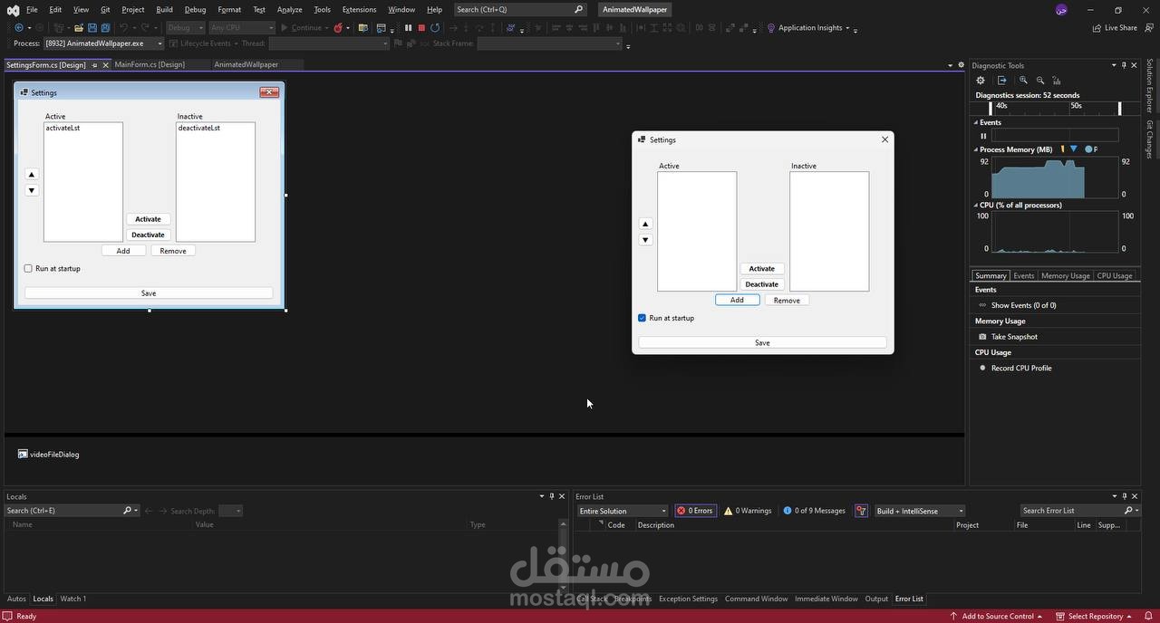This screenshot has width=1160, height=623.
Task: Click Live Share button
Action: tap(1115, 28)
